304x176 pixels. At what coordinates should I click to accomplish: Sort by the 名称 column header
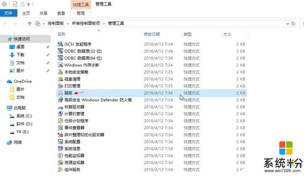61,34
